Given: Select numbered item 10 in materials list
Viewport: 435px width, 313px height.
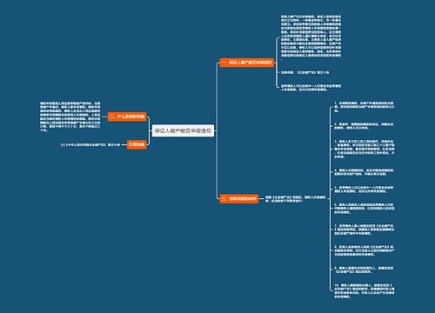Looking at the screenshot, I should pyautogui.click(x=364, y=291).
